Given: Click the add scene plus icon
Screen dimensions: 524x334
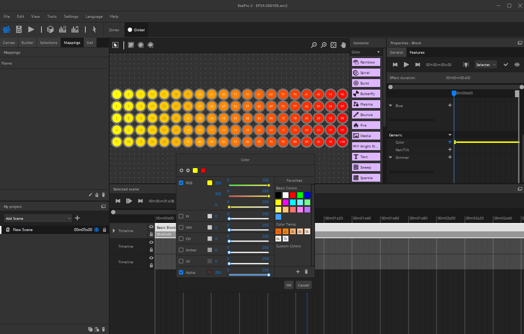Looking at the screenshot, I should (77, 218).
